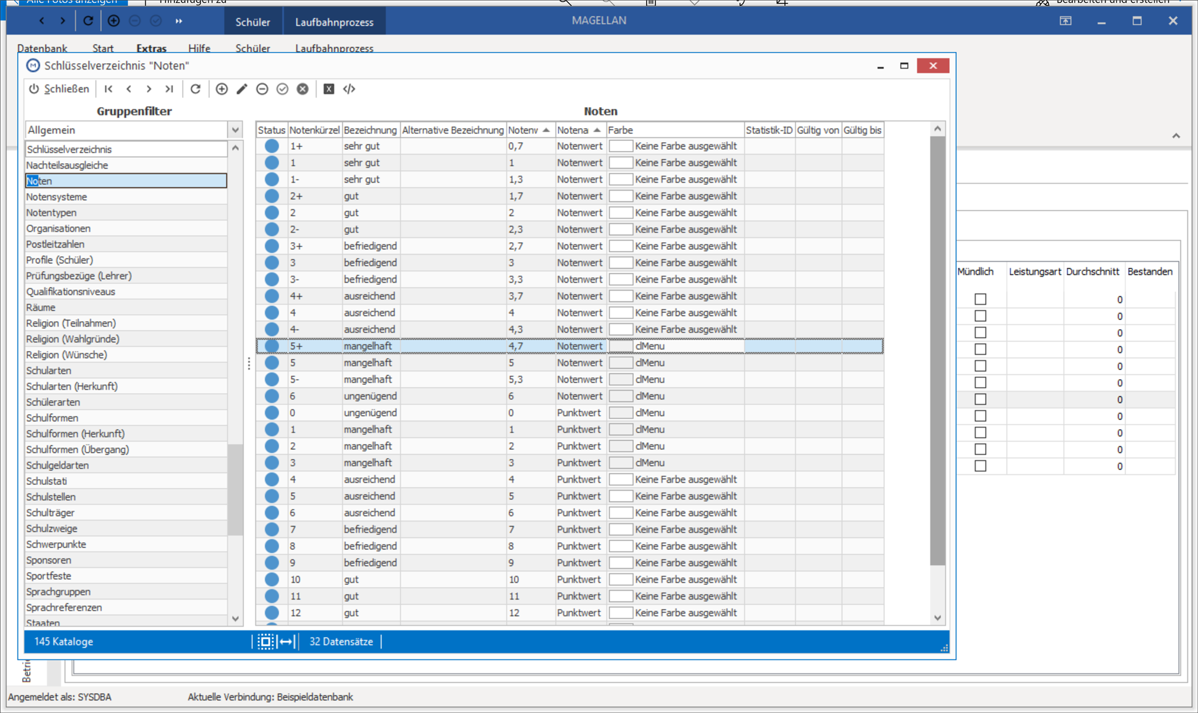1198x713 pixels.
Task: Tick the fourth Mündlich checkbox
Action: tap(980, 349)
